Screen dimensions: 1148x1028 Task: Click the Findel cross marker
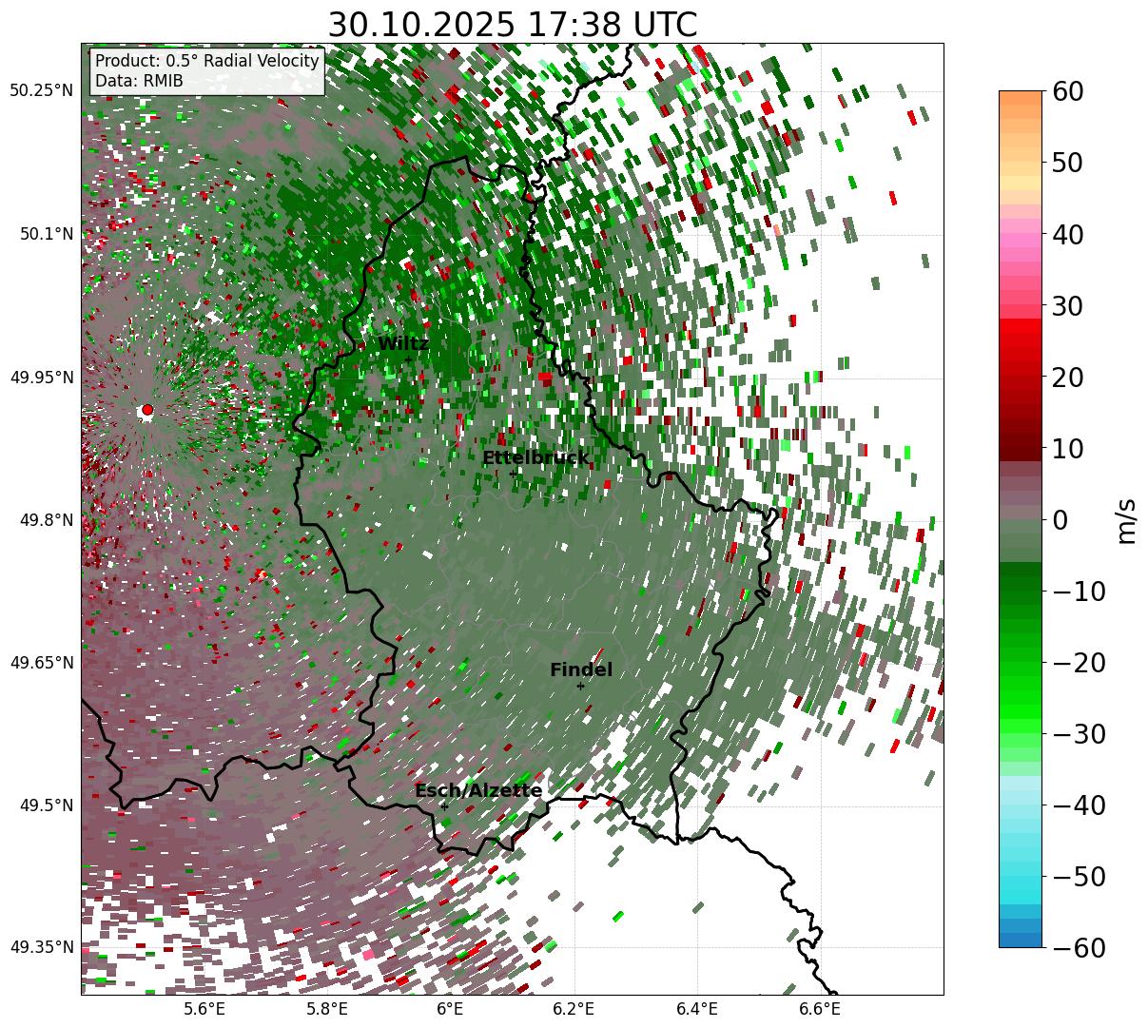(580, 686)
